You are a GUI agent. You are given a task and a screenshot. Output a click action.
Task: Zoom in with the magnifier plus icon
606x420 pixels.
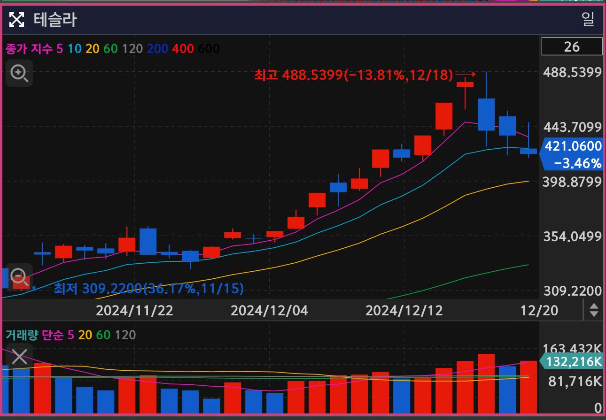(x=19, y=73)
